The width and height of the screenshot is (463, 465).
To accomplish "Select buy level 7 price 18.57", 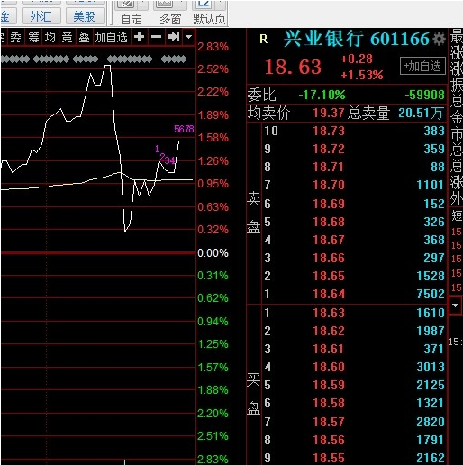I will tap(329, 422).
